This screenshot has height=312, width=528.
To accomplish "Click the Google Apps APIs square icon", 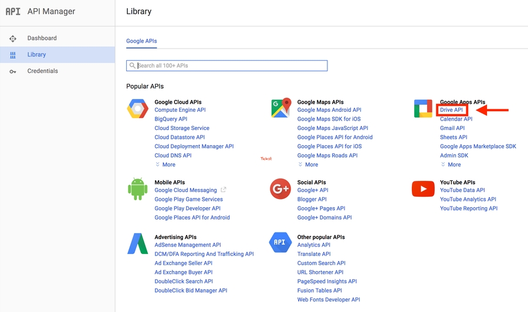I will [423, 108].
